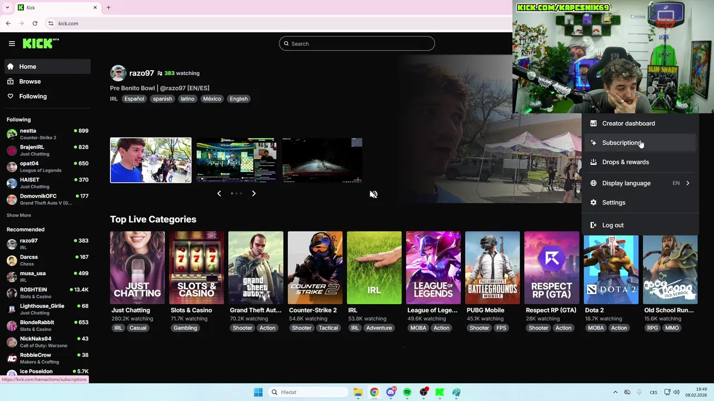Open a new browser tab
This screenshot has height=401, width=714.
108,8
